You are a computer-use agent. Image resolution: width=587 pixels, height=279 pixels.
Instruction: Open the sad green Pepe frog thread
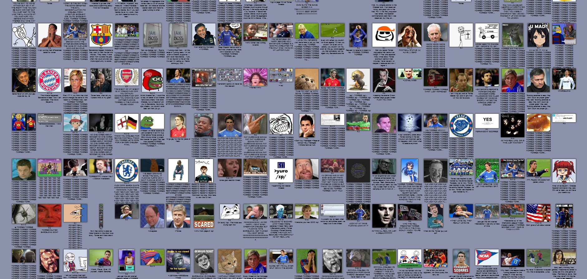[x=152, y=121]
